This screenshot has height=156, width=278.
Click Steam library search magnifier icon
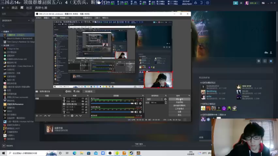click(3, 26)
